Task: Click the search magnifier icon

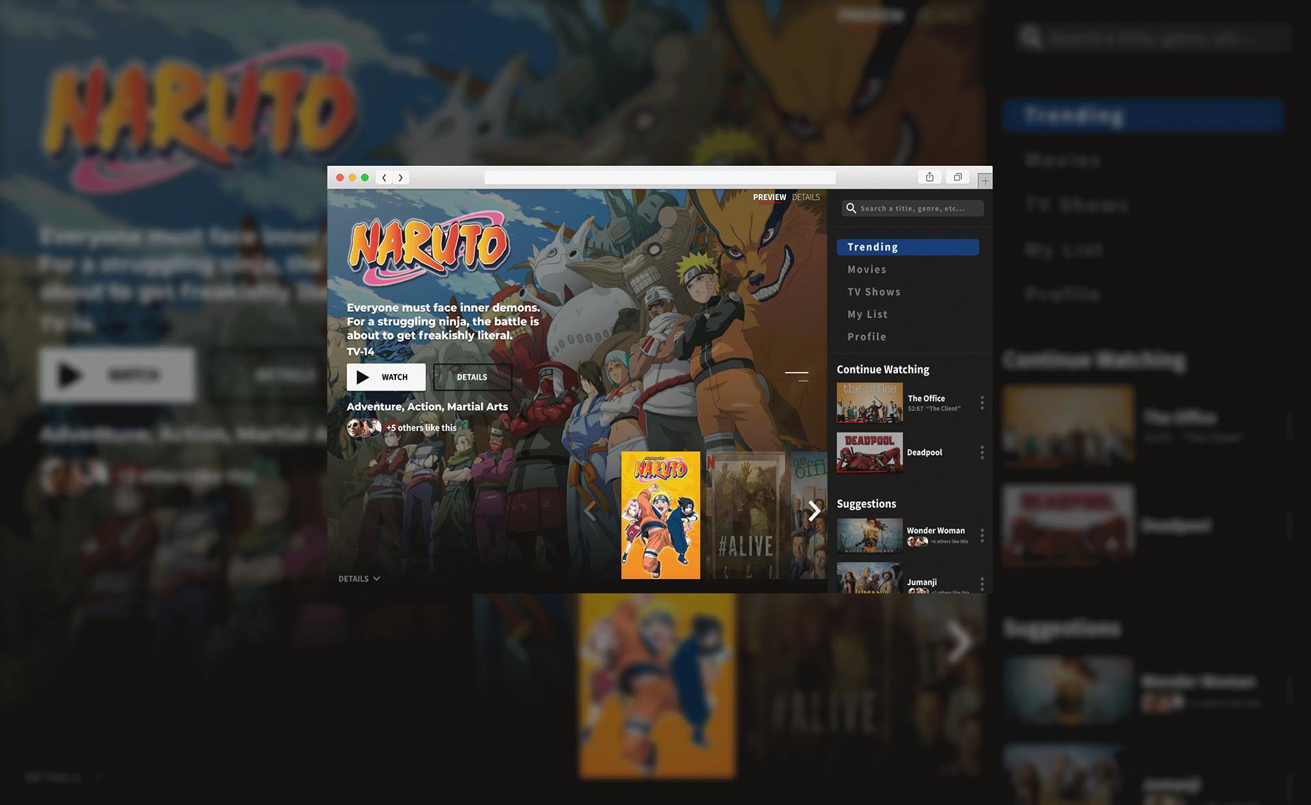Action: click(851, 208)
